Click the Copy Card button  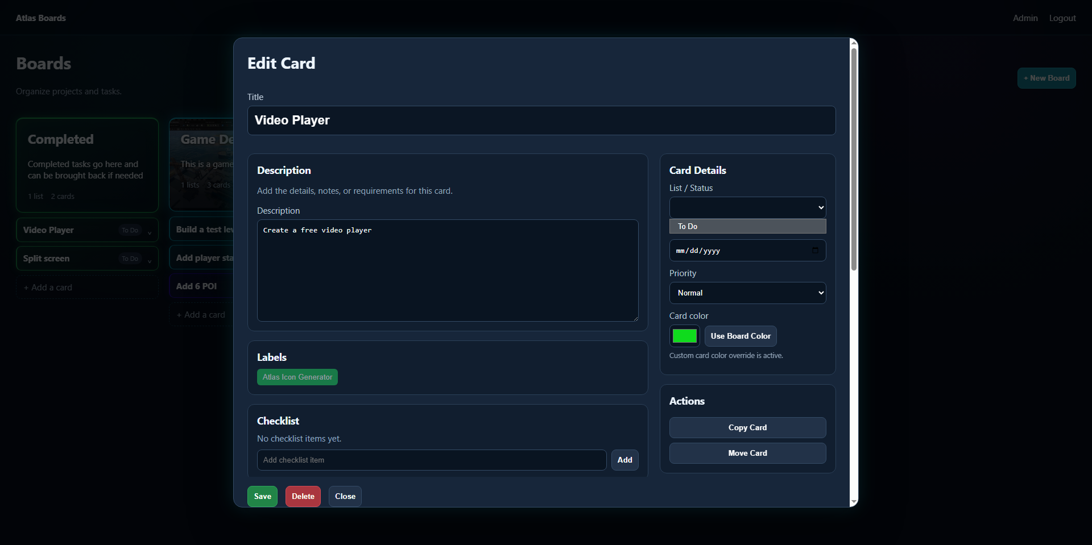747,428
